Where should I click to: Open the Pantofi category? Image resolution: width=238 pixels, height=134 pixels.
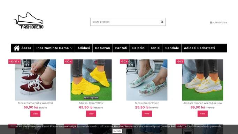(x=121, y=48)
